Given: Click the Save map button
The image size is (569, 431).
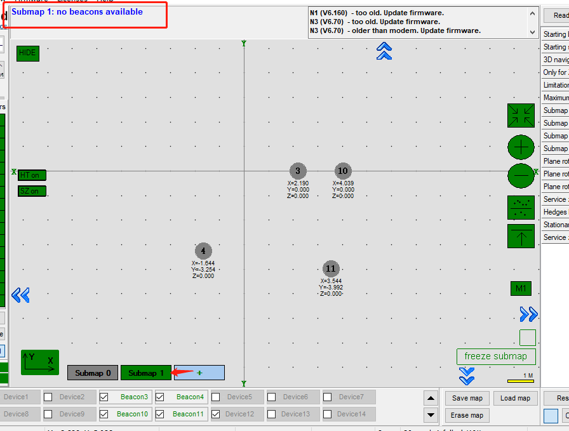Looking at the screenshot, I should [x=467, y=398].
